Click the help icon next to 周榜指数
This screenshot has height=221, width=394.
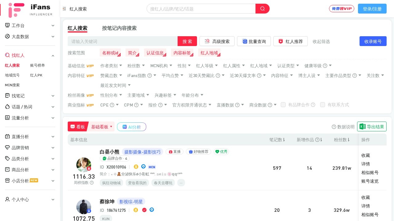pos(92,183)
